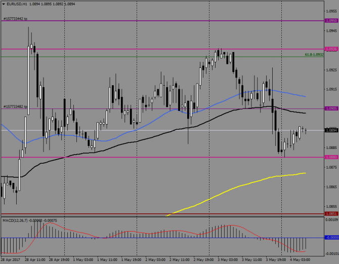Click the OHLC values 1.0894 1.0895 1.0892 1.0894
Viewport: 339px width, 264px height.
[x=52, y=4]
